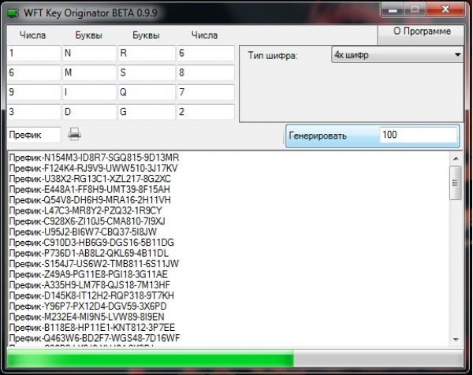Click the letter field containing D
Viewport: 473px width, 375px height.
tap(89, 112)
